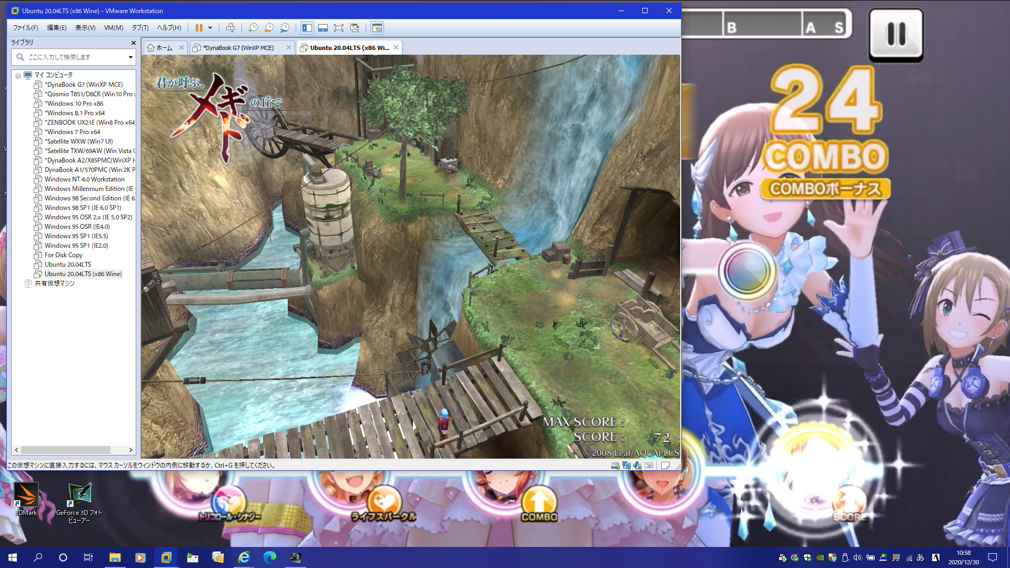Toggle the IME あ input mode indicator
Screen dimensions: 1010x568
click(x=920, y=557)
